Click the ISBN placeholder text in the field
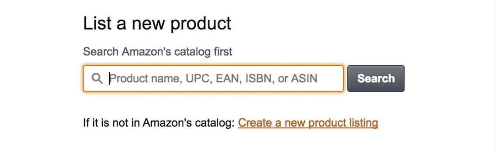The height and width of the screenshot is (153, 496). 260,78
